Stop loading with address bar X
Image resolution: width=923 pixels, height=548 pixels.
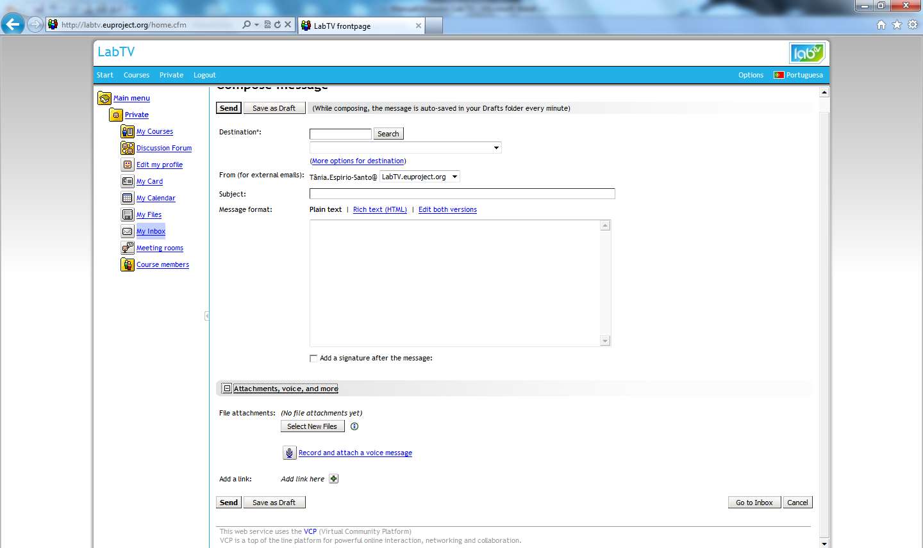(288, 25)
